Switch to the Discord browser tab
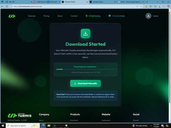Viewport: 171px width, 128px height. click(x=47, y=2)
